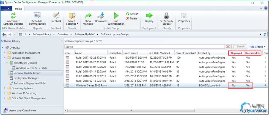Viewport: 269px width, 115px height.
Task: Open the Feedback ribbon button
Action: [x=56, y=18]
